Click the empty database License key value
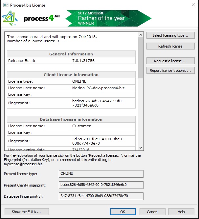This screenshot has width=199, height=219. pos(103,132)
